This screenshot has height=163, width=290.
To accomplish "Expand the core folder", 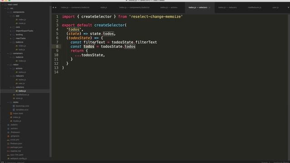I will [10, 27].
